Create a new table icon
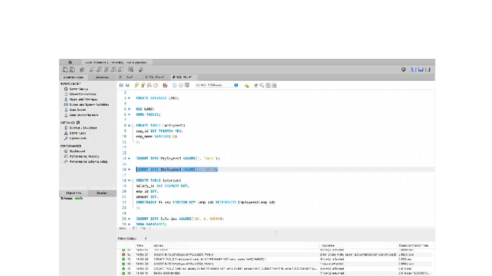The image size is (492, 276). pyautogui.click(x=99, y=69)
